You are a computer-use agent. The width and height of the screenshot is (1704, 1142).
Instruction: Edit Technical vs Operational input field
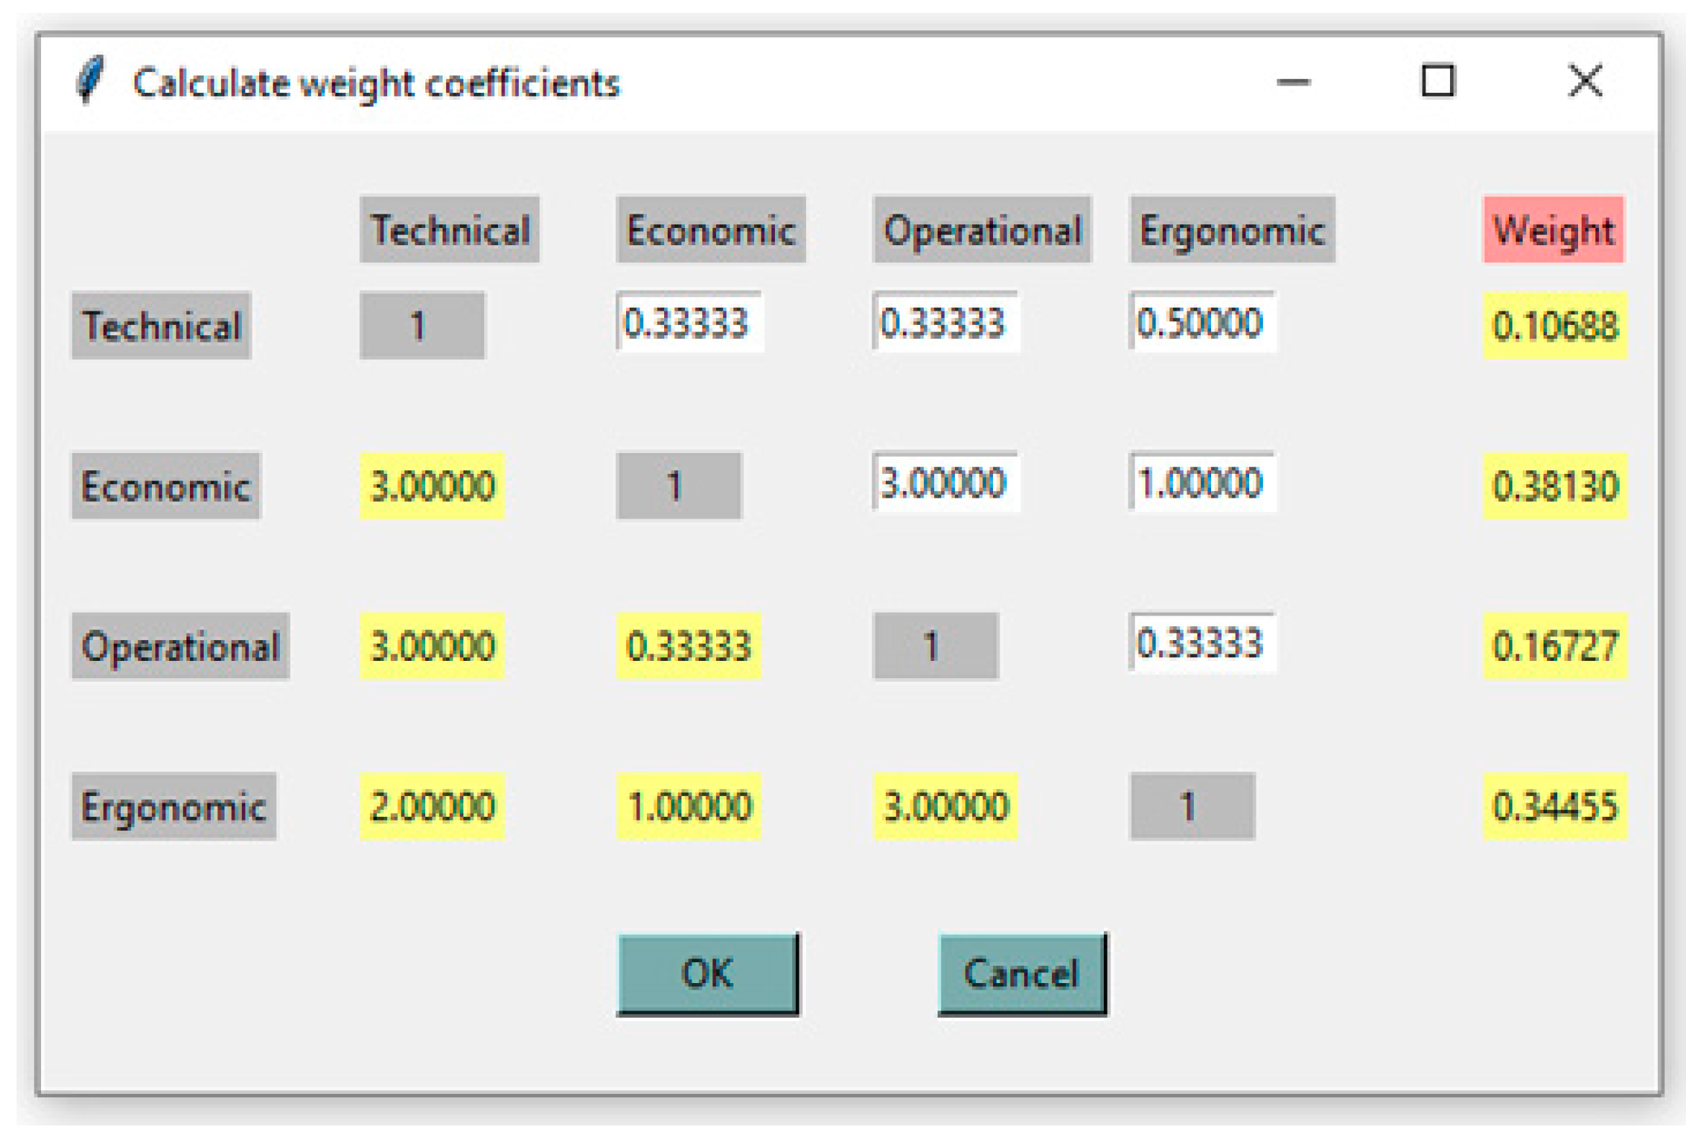[x=946, y=323]
